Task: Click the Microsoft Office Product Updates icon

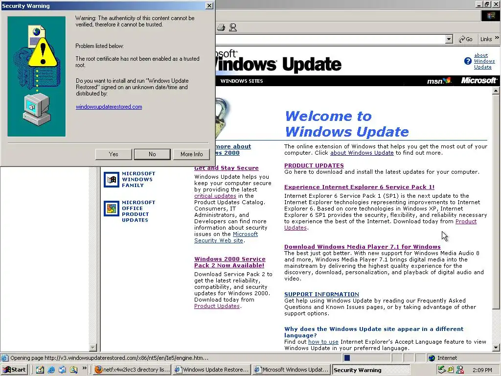Action: coord(111,209)
